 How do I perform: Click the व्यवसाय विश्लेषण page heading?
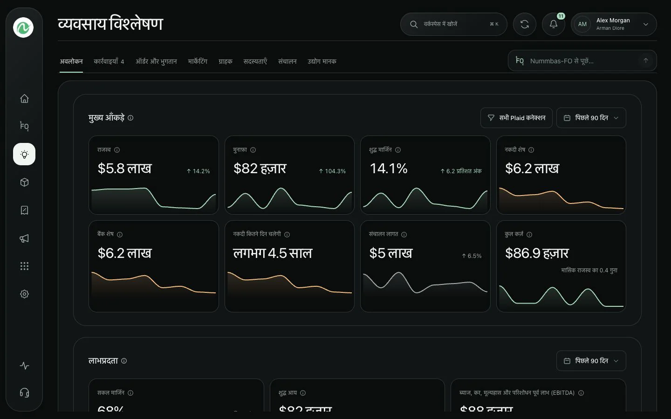(110, 24)
